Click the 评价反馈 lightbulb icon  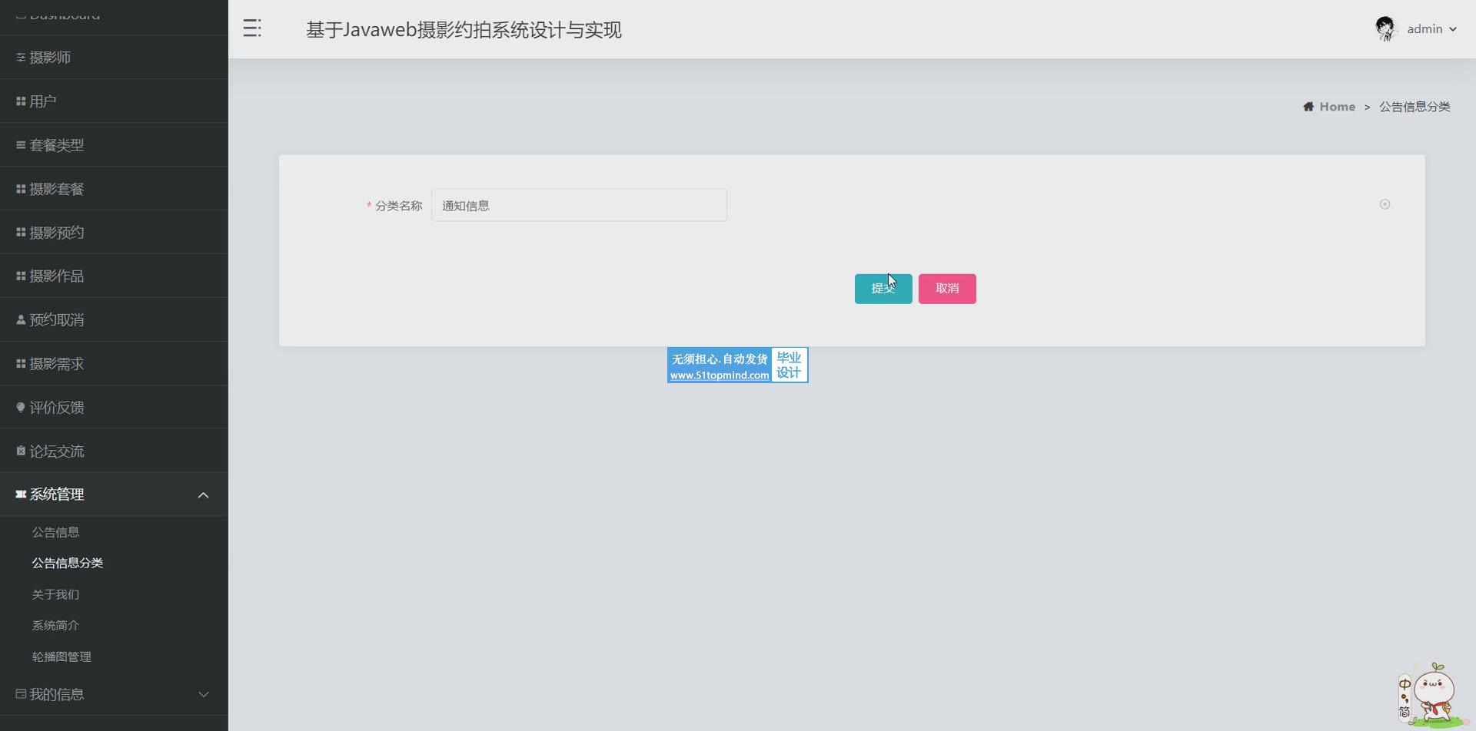click(x=21, y=408)
